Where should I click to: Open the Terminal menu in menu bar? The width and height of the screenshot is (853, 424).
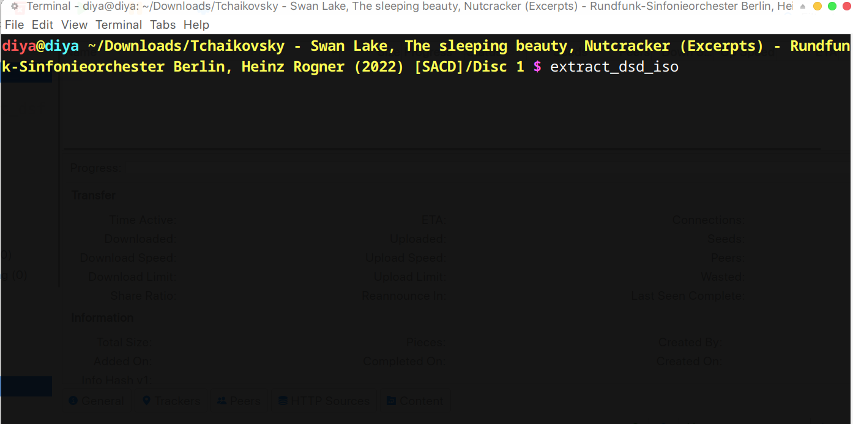coord(119,25)
